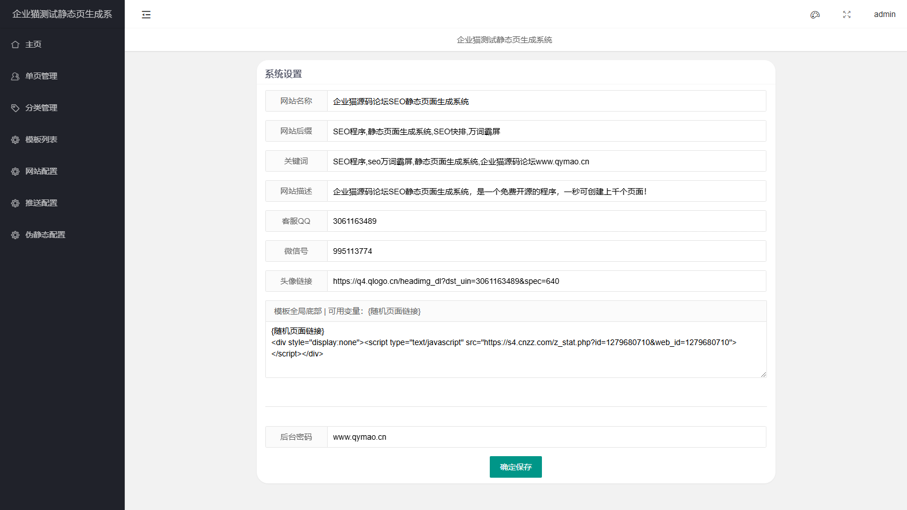Click the gear icon beside 网站配置
Image resolution: width=907 pixels, height=510 pixels.
[15, 171]
